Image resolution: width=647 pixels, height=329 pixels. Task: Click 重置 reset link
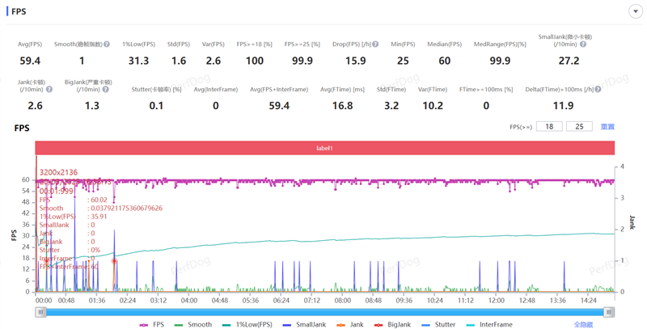coord(607,127)
